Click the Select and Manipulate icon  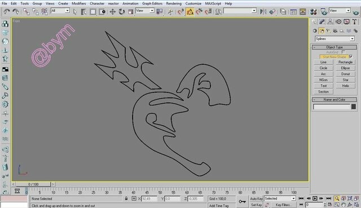tap(170, 11)
